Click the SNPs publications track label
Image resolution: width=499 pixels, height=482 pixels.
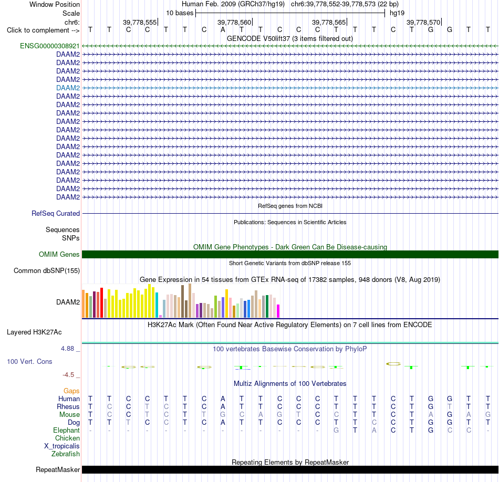click(x=71, y=238)
